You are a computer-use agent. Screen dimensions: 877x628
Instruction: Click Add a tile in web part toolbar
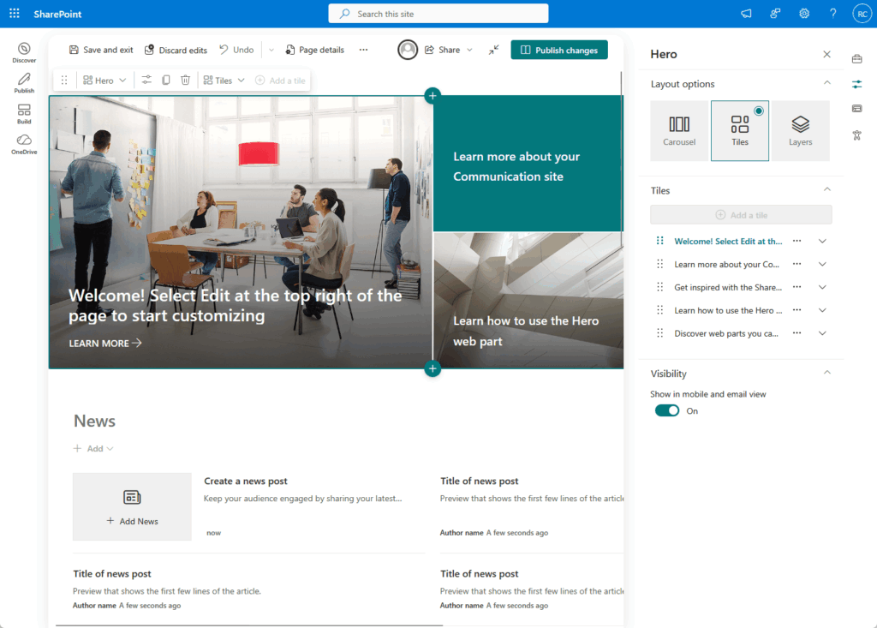click(280, 81)
